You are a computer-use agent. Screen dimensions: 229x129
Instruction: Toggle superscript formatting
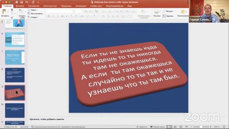[67, 16]
